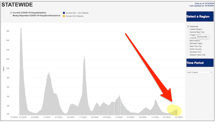Viewport: 216px width, 137px height.
Task: Open the Last 12 years time period dropdown
Action: [199, 72]
